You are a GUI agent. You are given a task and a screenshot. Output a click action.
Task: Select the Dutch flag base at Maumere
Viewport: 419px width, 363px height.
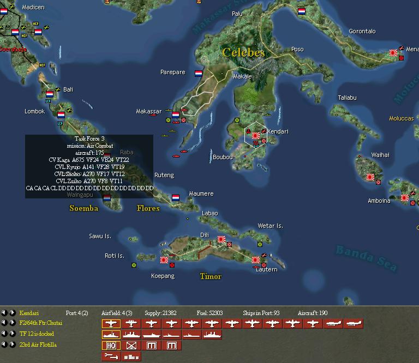click(x=176, y=198)
